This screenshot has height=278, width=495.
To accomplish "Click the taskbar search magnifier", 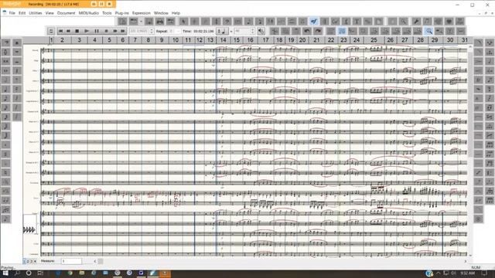I will (x=17, y=273).
